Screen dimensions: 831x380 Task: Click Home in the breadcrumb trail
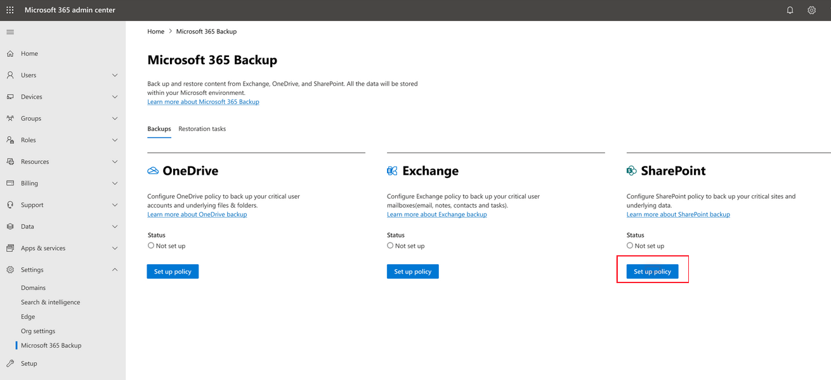click(155, 32)
